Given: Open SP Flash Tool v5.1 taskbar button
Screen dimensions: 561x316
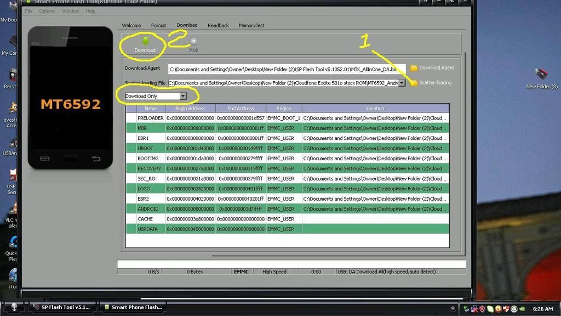Looking at the screenshot, I should point(61,307).
